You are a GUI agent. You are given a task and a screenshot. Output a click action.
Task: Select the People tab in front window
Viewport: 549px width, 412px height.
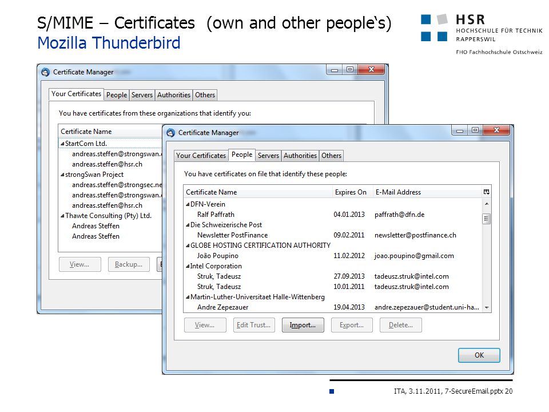click(x=242, y=154)
